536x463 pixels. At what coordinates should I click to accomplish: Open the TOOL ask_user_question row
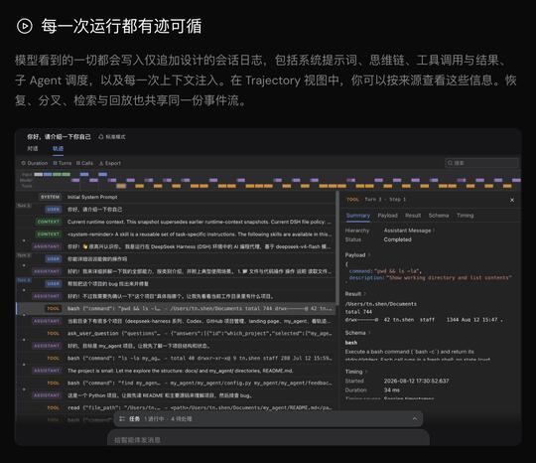(176, 333)
